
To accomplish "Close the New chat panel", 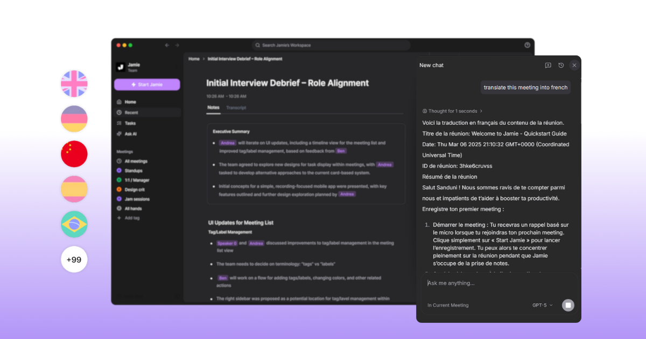I will pos(574,65).
